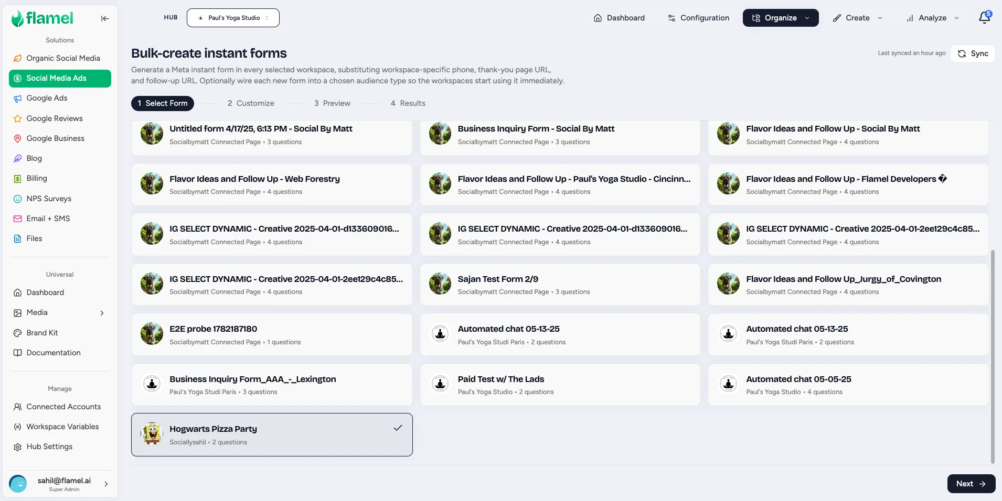This screenshot has width=1002, height=501.
Task: Open Configuration in the top navigation
Action: coord(698,18)
